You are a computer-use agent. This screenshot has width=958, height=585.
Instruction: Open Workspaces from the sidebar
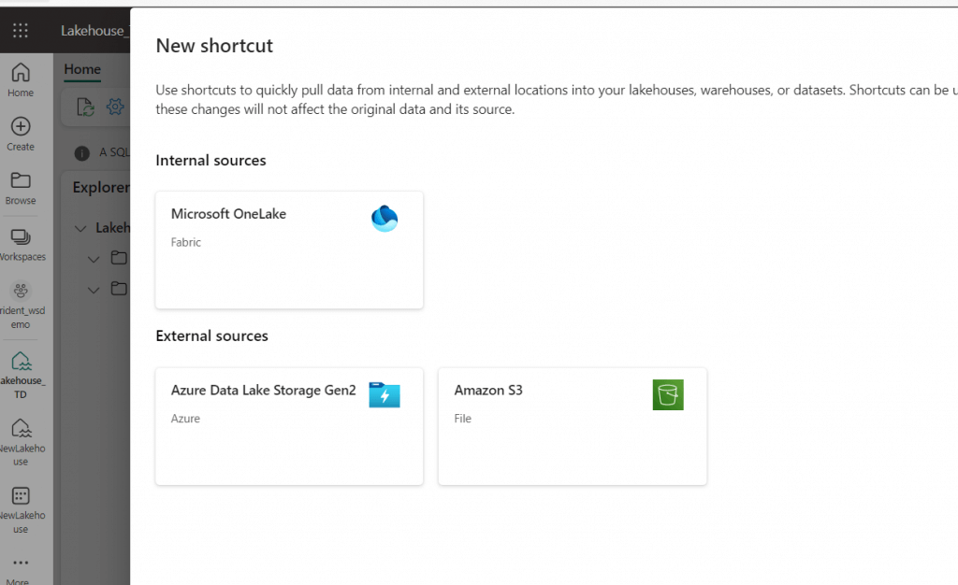[x=21, y=245]
